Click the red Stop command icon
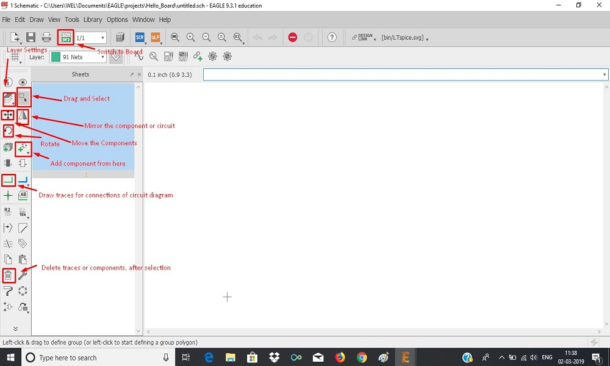The width and height of the screenshot is (610, 366). point(293,37)
